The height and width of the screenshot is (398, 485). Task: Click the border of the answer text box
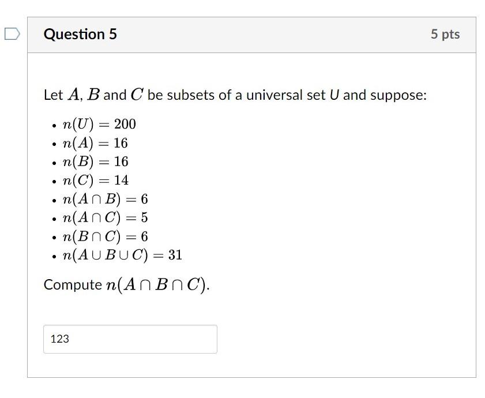[x=130, y=326]
